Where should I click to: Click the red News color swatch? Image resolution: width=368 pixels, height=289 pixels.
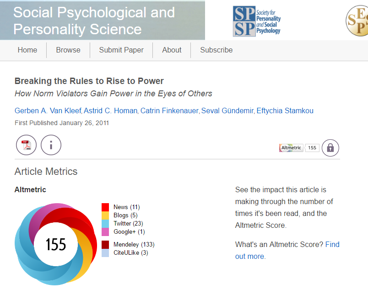[105, 207]
